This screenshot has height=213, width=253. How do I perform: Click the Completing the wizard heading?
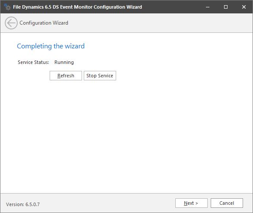[51, 46]
